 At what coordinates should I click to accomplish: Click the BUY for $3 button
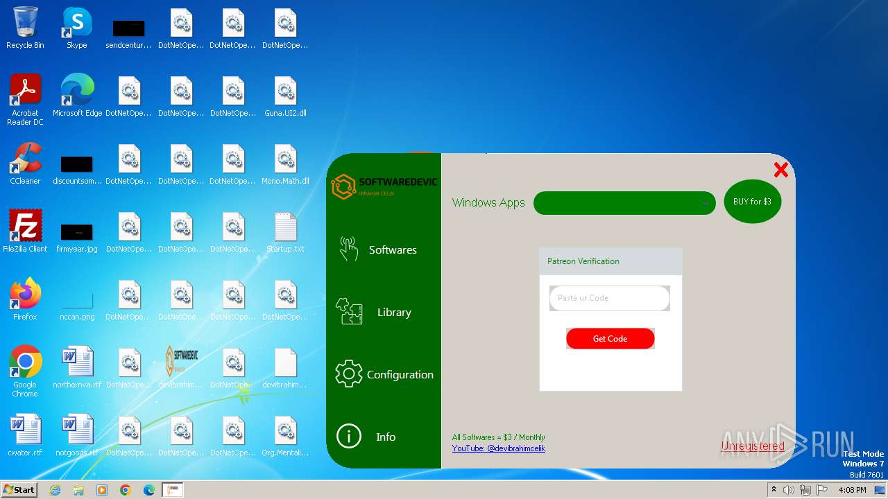[752, 202]
